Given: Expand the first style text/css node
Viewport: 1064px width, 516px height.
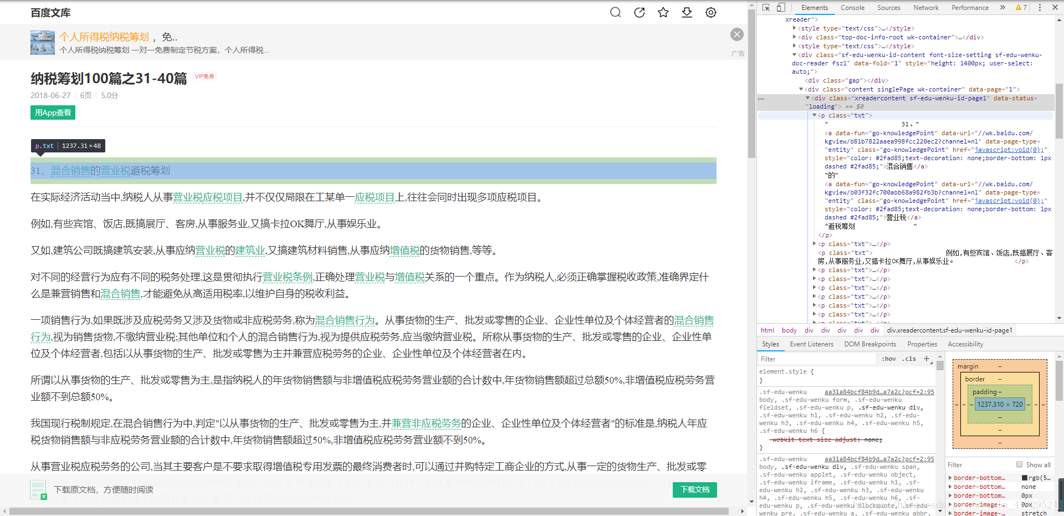Looking at the screenshot, I should (x=795, y=28).
